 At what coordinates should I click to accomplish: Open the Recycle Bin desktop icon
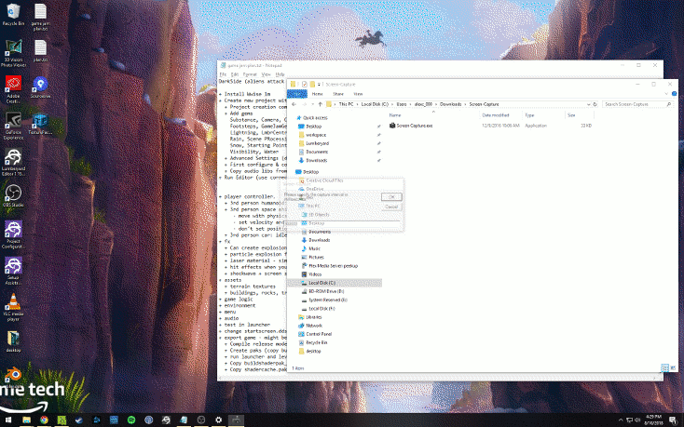click(x=13, y=15)
